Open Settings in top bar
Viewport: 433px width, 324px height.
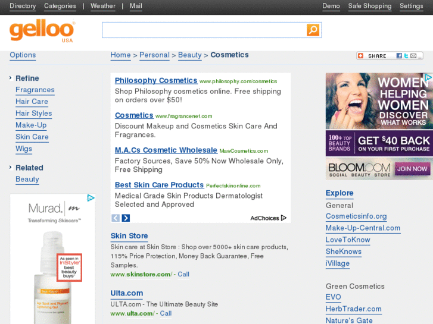pos(411,6)
